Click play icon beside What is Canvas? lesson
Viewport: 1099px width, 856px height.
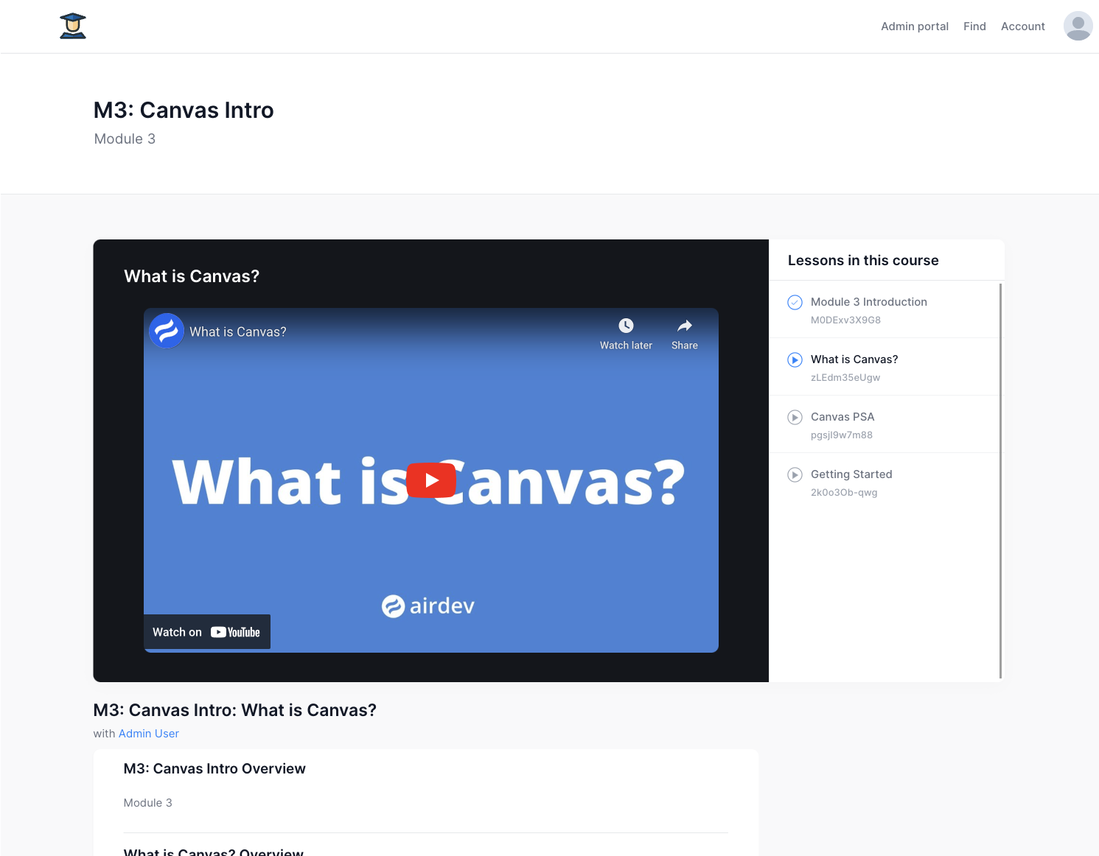(795, 359)
